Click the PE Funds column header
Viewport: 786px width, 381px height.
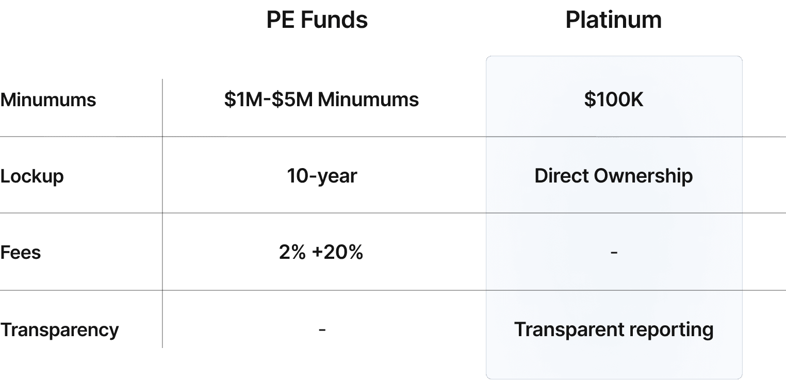pyautogui.click(x=317, y=21)
